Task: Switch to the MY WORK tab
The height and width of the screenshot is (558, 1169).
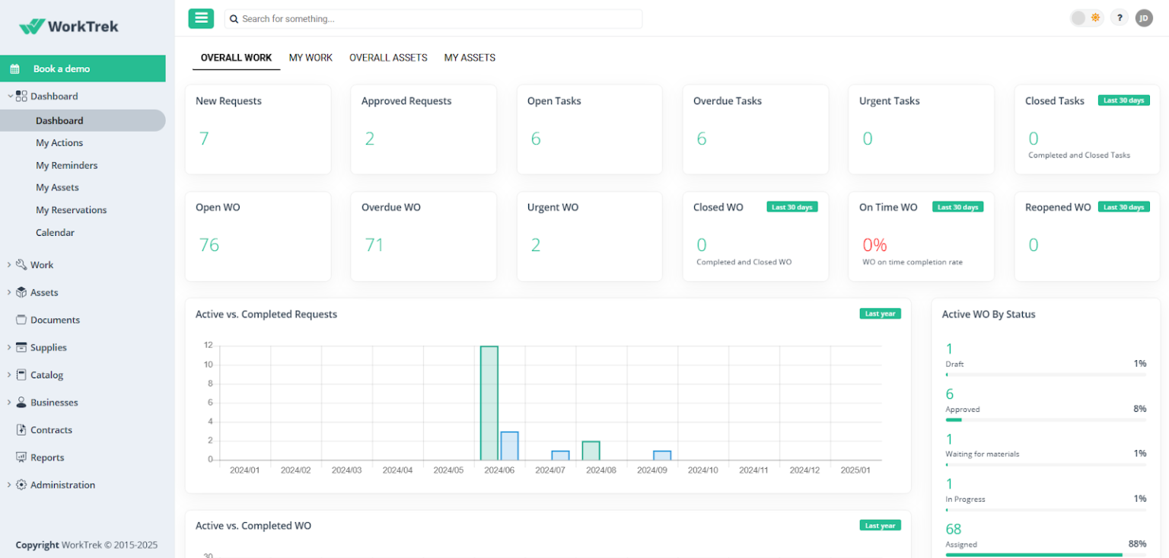Action: (311, 57)
